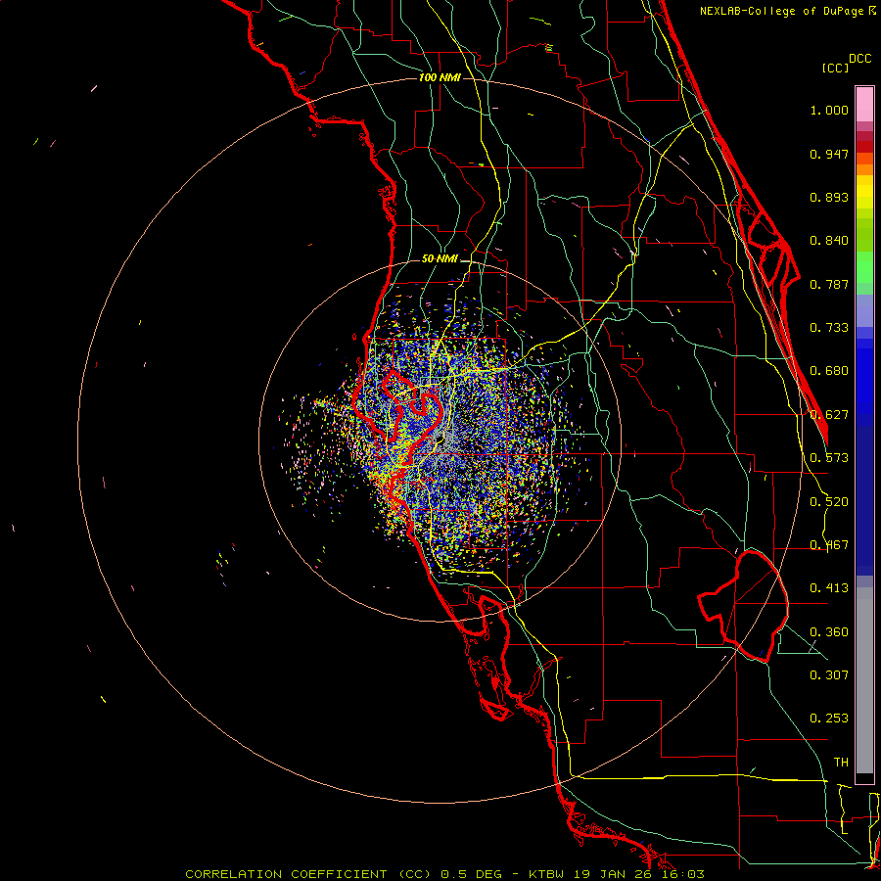Click the 100 NMI range ring label
The width and height of the screenshot is (881, 881).
point(440,77)
